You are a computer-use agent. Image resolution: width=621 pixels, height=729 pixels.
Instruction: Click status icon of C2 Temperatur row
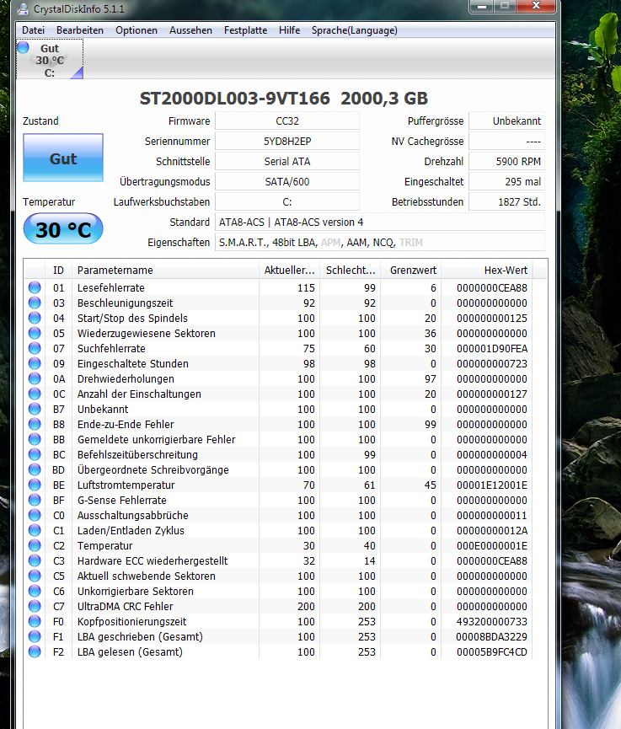[35, 545]
